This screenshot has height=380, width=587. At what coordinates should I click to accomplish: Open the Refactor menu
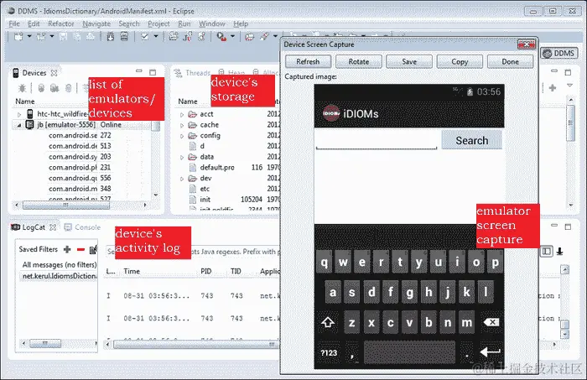(x=61, y=23)
